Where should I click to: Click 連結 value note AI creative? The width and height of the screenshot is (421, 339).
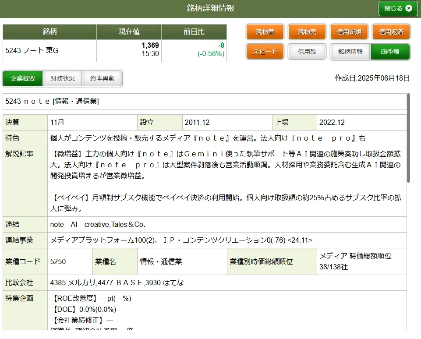tap(98, 224)
